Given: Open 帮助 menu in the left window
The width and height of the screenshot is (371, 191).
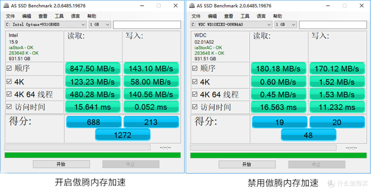Looking at the screenshot, I should (x=92, y=16).
